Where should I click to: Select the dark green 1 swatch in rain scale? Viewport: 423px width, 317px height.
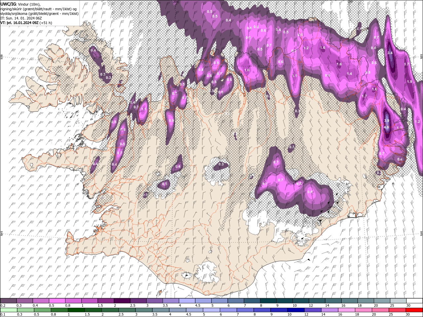pyautogui.click(x=76, y=310)
